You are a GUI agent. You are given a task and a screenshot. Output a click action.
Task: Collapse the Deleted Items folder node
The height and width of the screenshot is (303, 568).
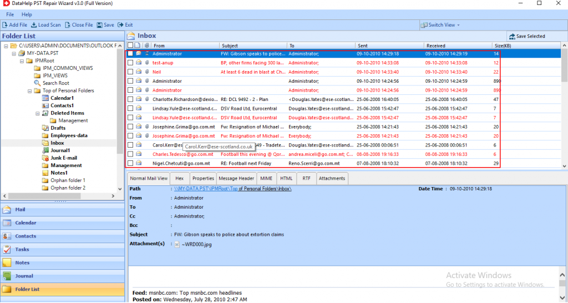click(x=37, y=113)
